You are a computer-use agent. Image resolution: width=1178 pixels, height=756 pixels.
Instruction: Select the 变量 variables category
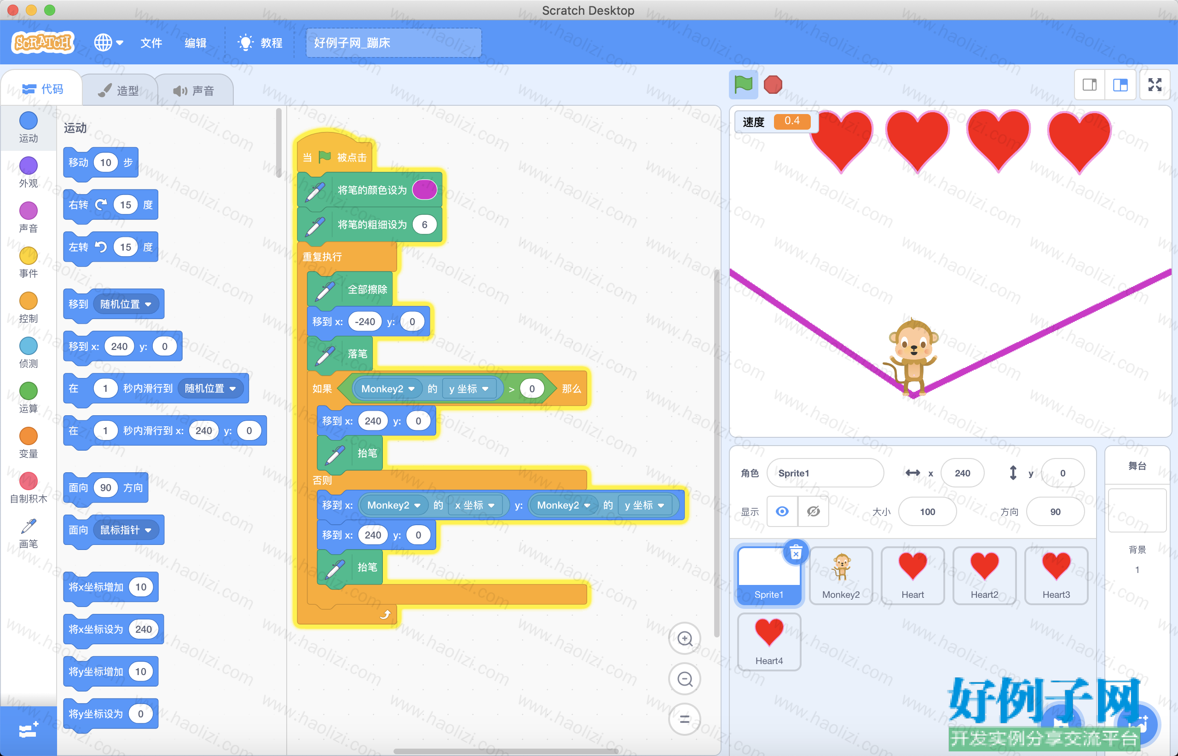point(28,443)
